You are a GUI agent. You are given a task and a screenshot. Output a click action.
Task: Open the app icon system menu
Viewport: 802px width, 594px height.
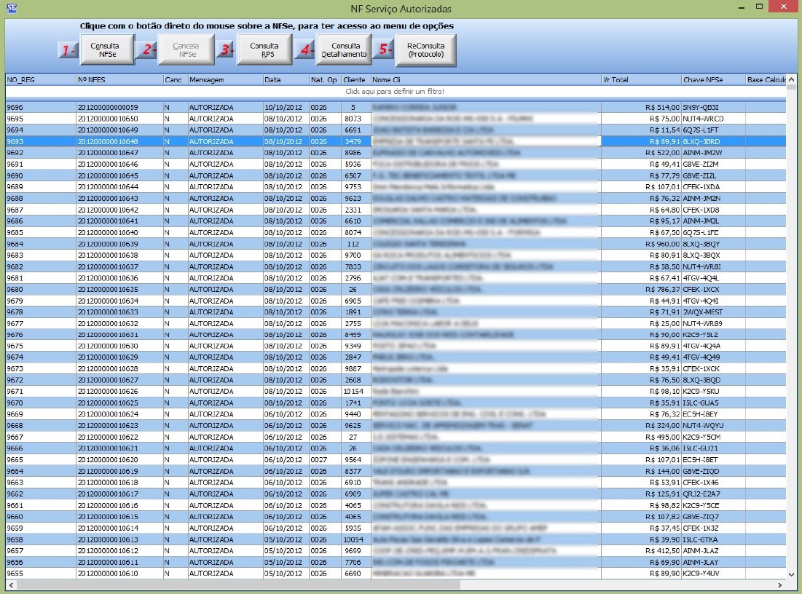pyautogui.click(x=12, y=9)
